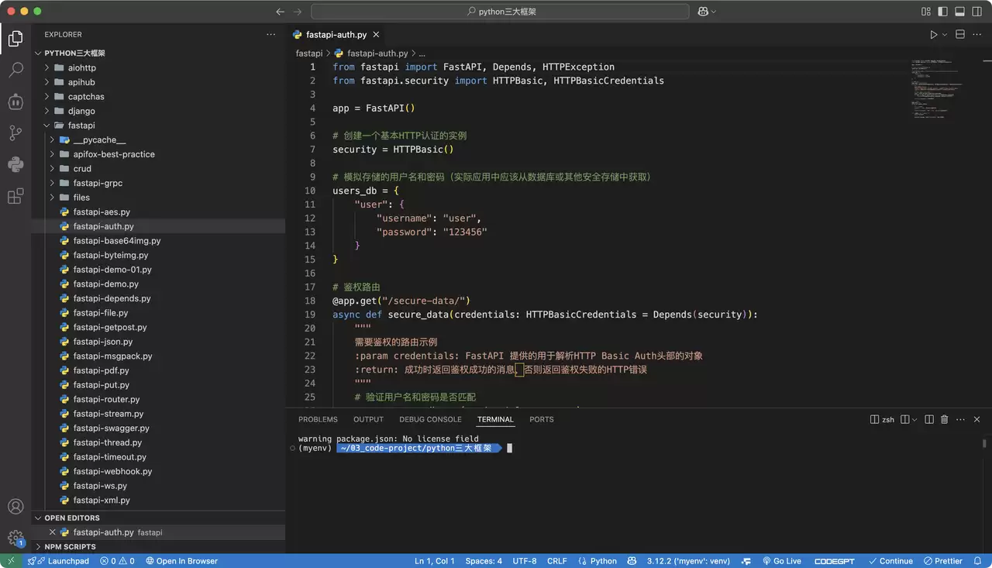The height and width of the screenshot is (568, 992).
Task: Kill the terminal with the trash icon
Action: [944, 419]
